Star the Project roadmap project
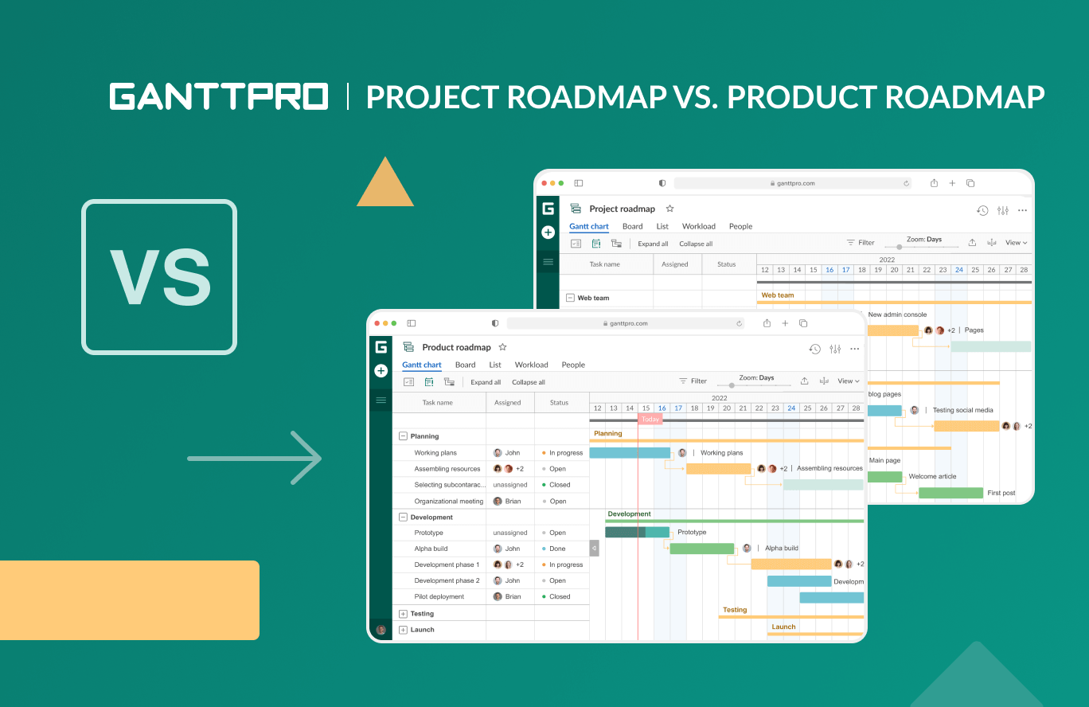Viewport: 1089px width, 707px height. click(669, 209)
